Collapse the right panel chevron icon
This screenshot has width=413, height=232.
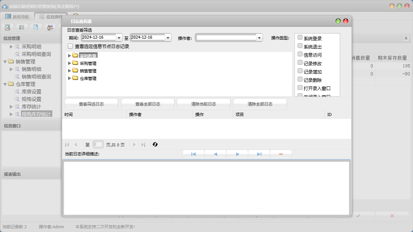pyautogui.click(x=406, y=38)
